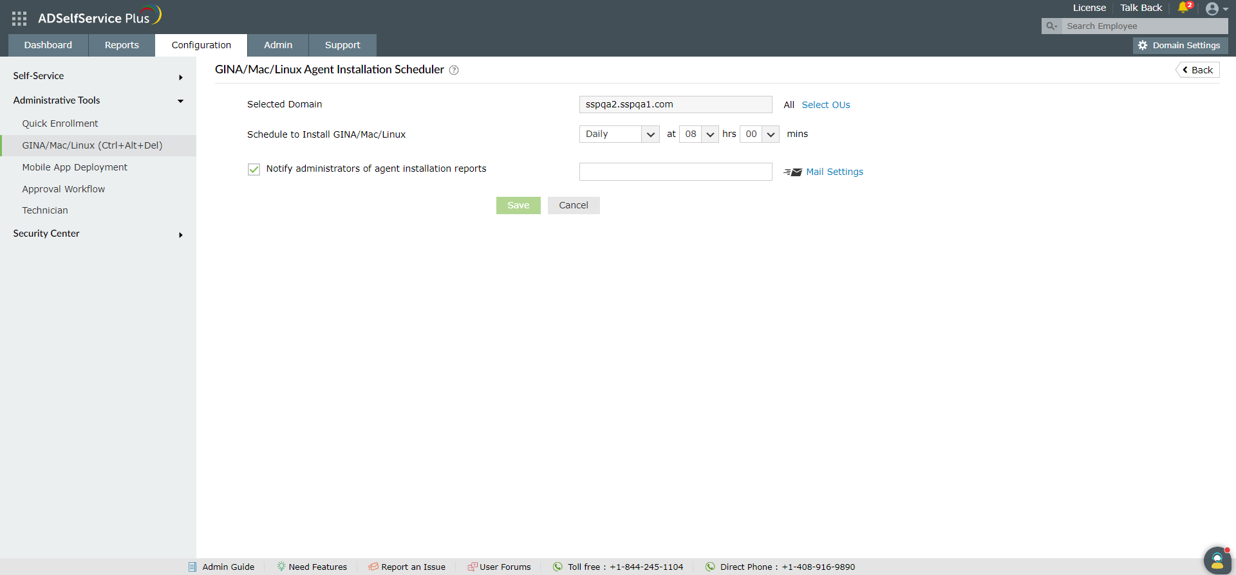1236x575 pixels.
Task: Click the Report an Issue icon
Action: tap(373, 567)
